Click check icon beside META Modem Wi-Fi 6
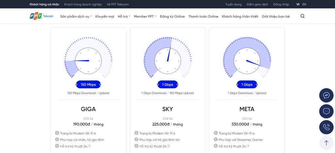The image size is (335, 153). 216,133
